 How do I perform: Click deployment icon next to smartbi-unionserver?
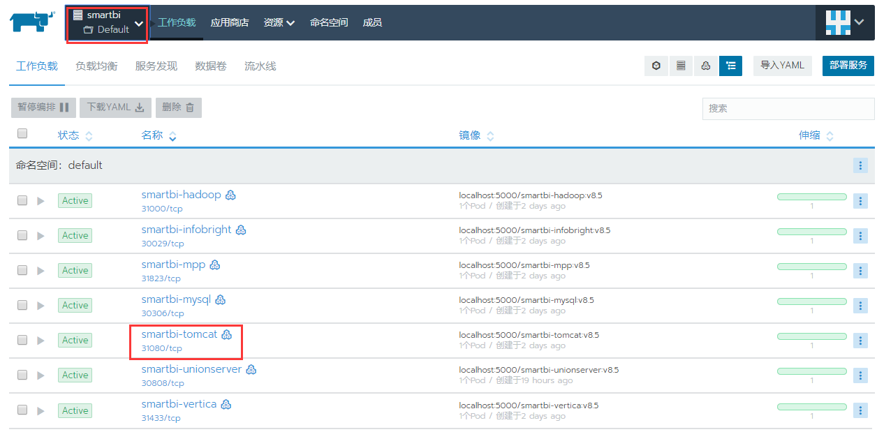click(x=251, y=369)
